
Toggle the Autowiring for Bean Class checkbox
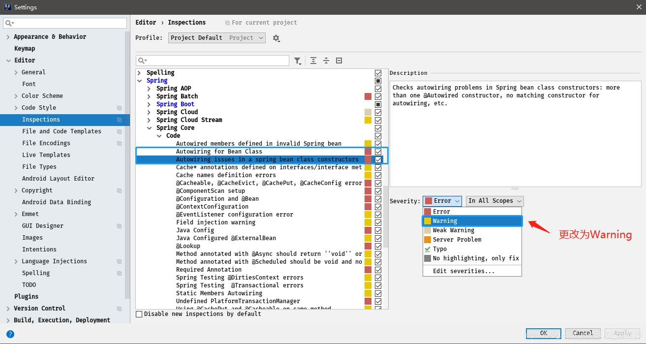(x=378, y=151)
